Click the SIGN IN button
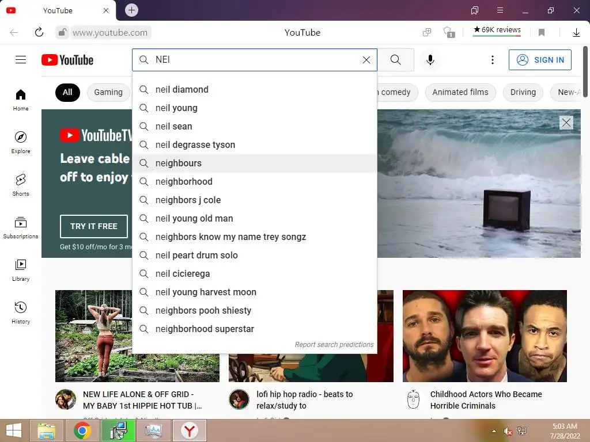Image resolution: width=590 pixels, height=442 pixels. click(x=540, y=60)
